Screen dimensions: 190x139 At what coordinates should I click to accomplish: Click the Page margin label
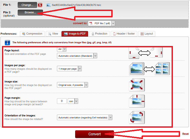[x=12, y=98]
